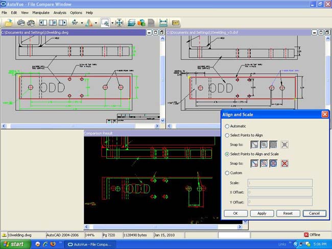Select the Select Points to Align radio
Image resolution: width=332 pixels, height=249 pixels.
coord(227,135)
